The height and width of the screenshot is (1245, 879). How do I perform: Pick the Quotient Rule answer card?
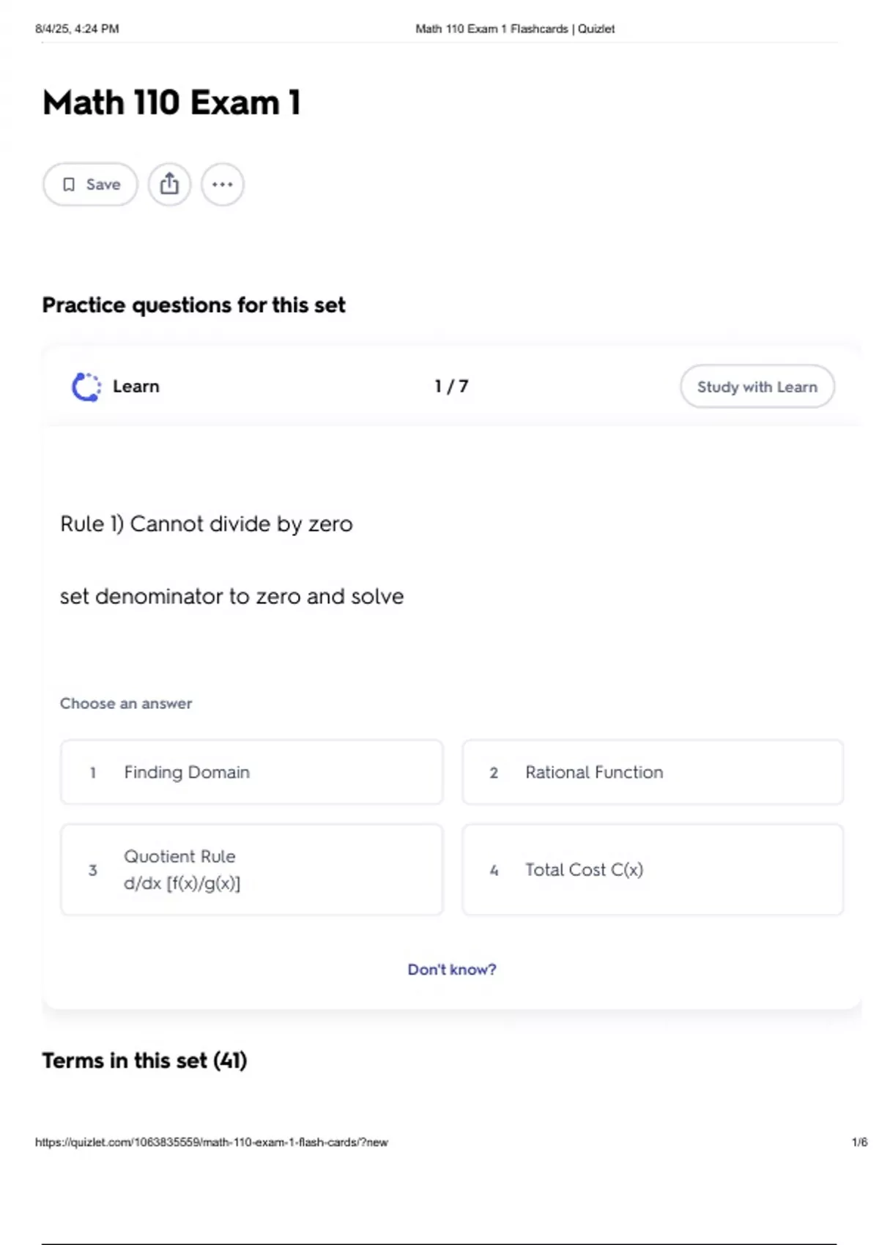(251, 869)
